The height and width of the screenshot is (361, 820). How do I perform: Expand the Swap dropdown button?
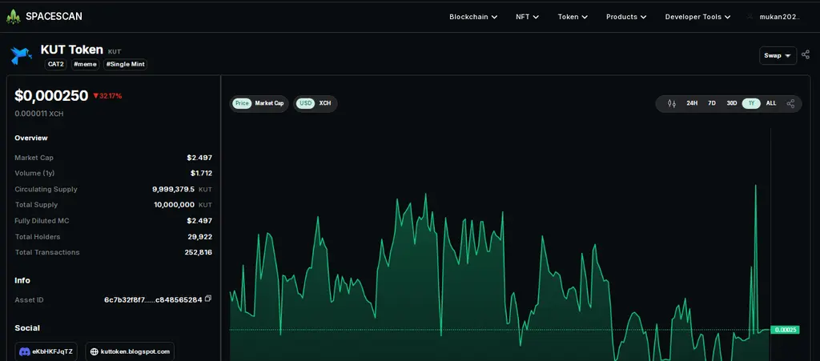coord(778,55)
